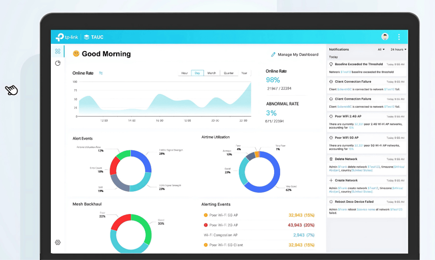Click the trash icon on Delete Network notification
This screenshot has height=260, width=435.
pyautogui.click(x=331, y=159)
